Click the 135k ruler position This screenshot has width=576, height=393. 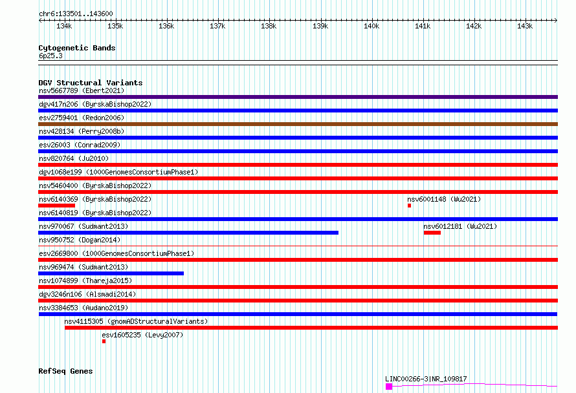tap(115, 26)
